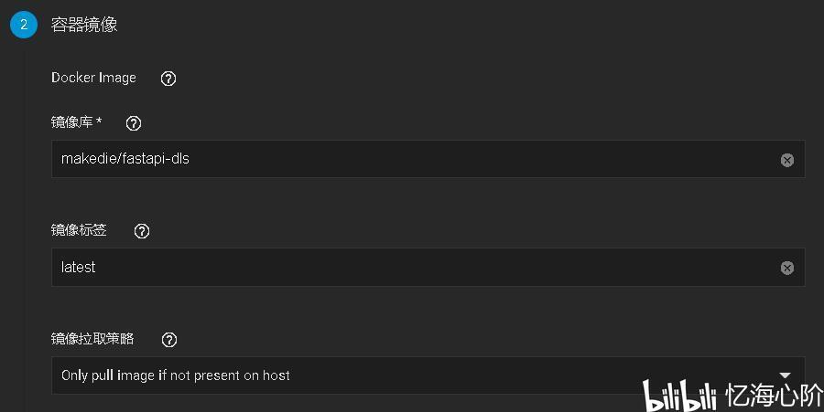Image resolution: width=824 pixels, height=412 pixels.
Task: Click the pull policy dropdown arrow
Action: [785, 375]
